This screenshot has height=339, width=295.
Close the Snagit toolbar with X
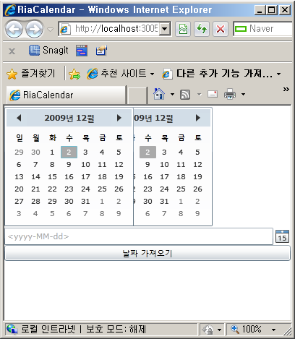(x=12, y=51)
